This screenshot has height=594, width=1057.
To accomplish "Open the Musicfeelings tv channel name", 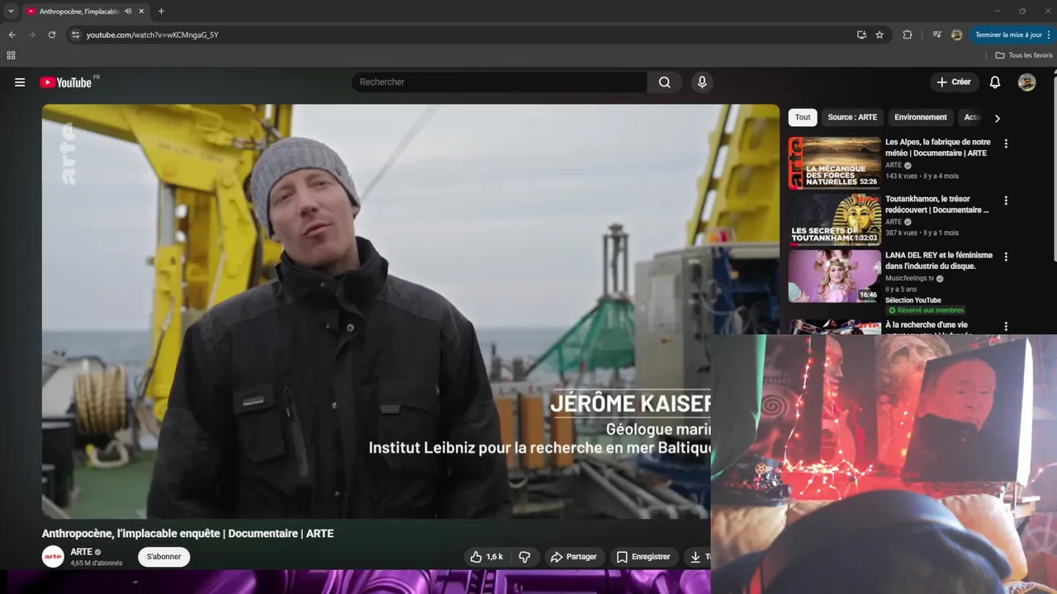I will click(x=910, y=279).
